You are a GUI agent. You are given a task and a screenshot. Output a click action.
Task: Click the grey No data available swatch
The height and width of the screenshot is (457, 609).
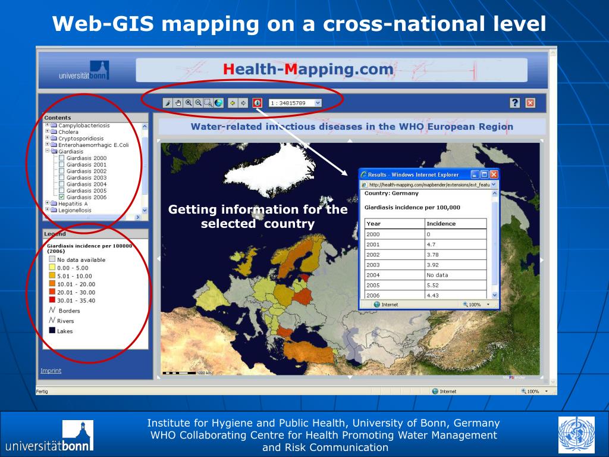coord(52,259)
